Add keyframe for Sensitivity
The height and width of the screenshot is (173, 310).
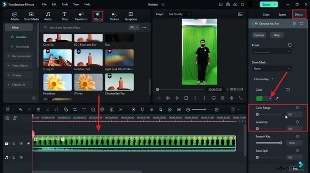click(298, 122)
